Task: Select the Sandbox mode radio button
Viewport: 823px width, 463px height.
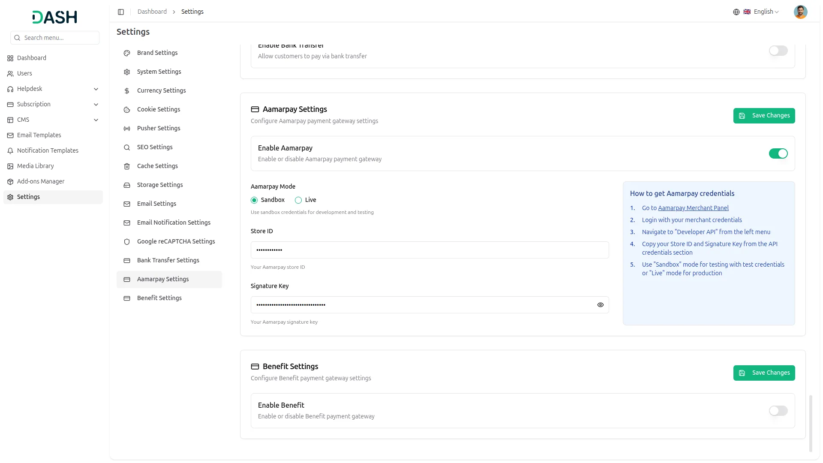Action: tap(254, 200)
